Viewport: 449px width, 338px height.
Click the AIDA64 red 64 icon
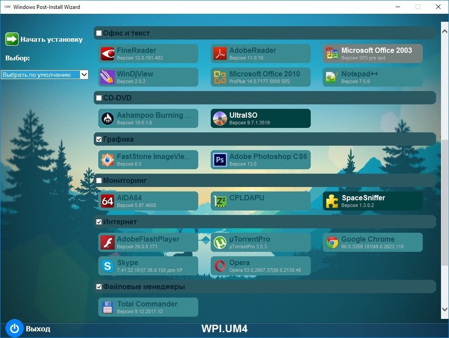click(108, 201)
